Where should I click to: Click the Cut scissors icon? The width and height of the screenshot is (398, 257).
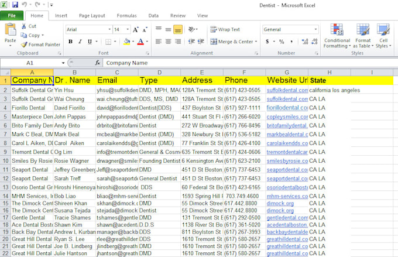click(x=24, y=26)
